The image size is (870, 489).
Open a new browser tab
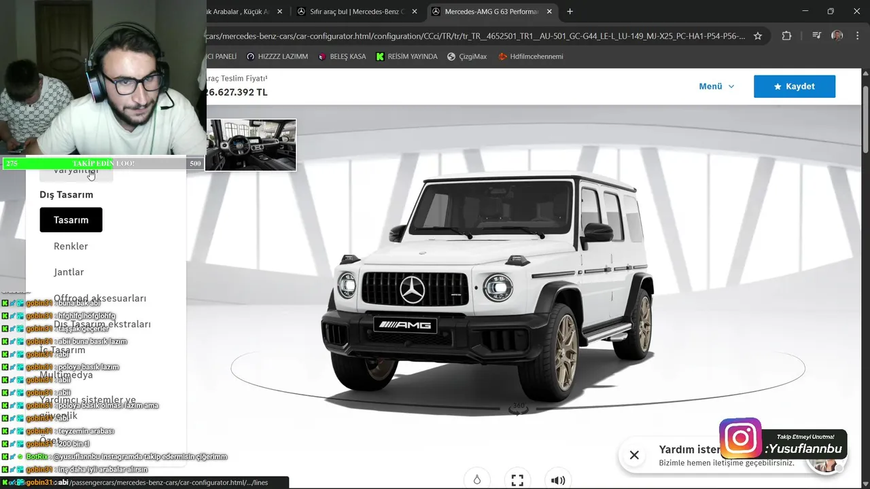(x=570, y=12)
